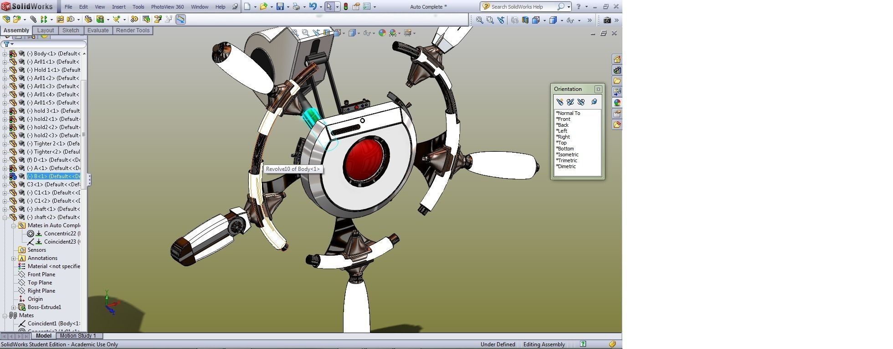Click New View icon in Orientation dialog
Viewport: 893px width, 349px height.
[559, 102]
